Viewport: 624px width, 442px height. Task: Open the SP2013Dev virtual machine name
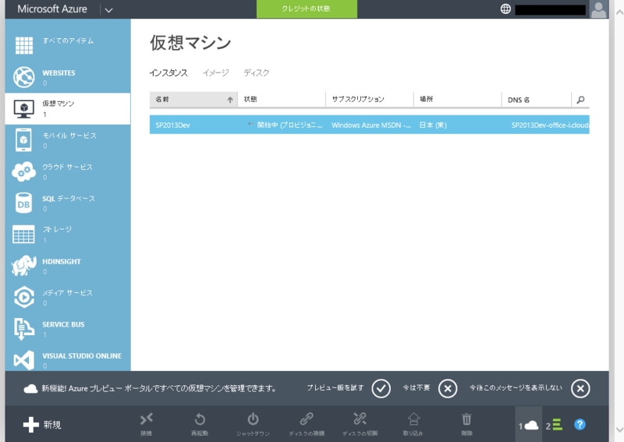click(172, 125)
